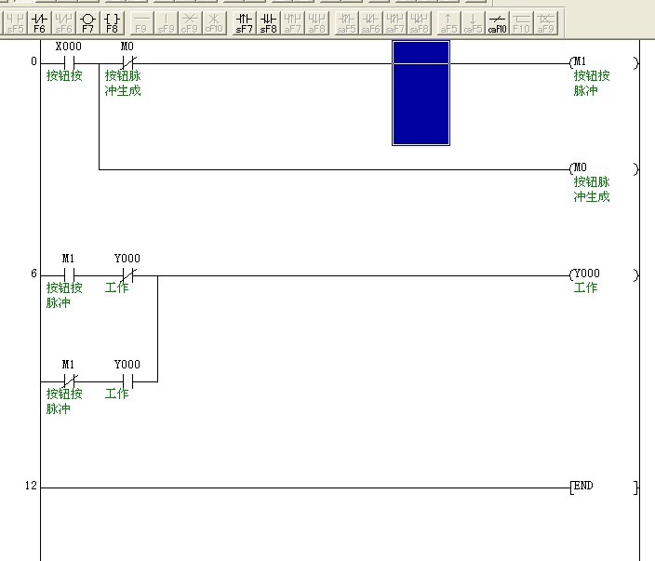Select the X000 input contact at step 0
This screenshot has width=655, height=561.
point(68,63)
